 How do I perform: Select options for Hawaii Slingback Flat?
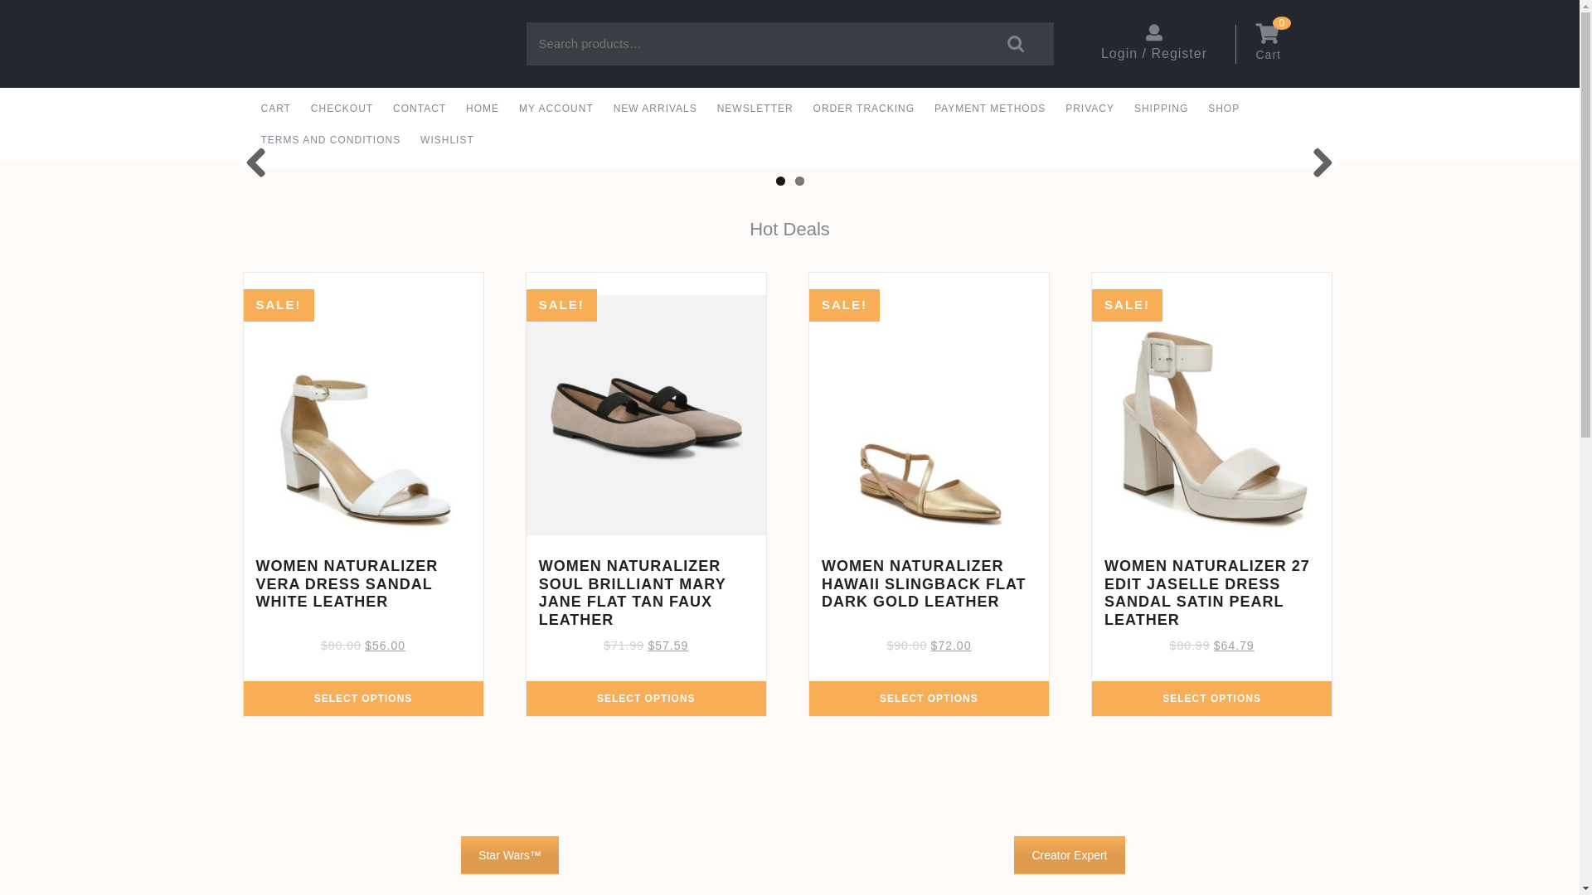(x=929, y=699)
